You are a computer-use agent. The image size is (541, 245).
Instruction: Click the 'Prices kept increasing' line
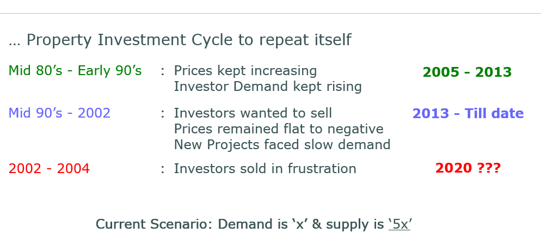pos(245,71)
